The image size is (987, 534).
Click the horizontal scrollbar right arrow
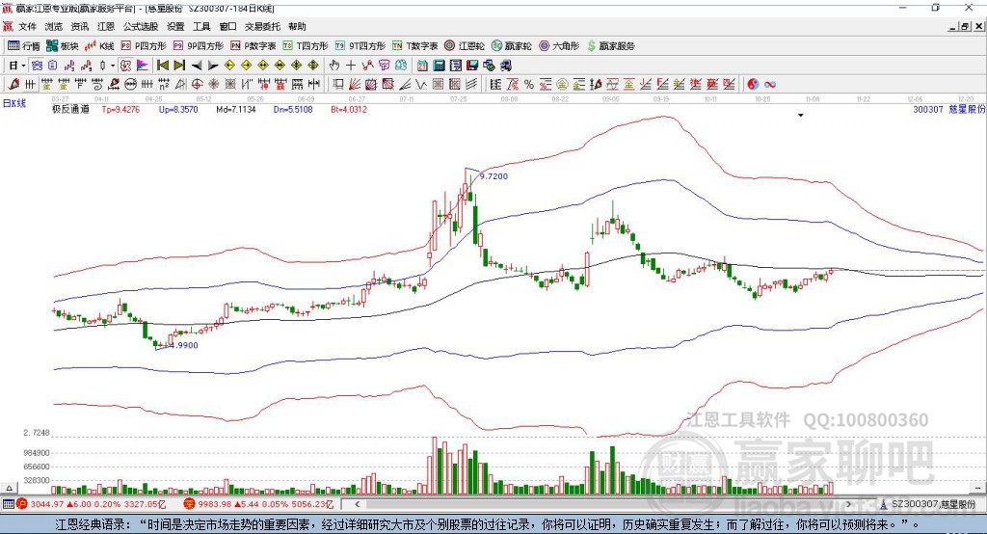click(x=848, y=504)
